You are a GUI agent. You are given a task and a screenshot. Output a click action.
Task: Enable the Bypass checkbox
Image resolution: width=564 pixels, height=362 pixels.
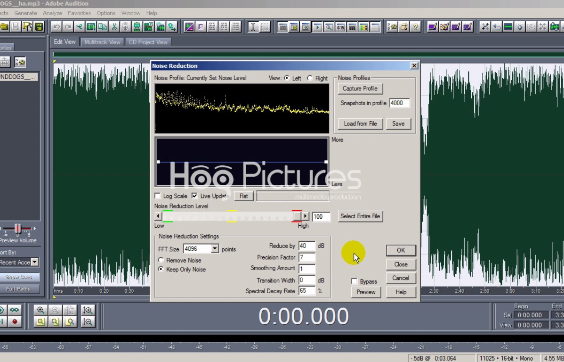(x=355, y=281)
